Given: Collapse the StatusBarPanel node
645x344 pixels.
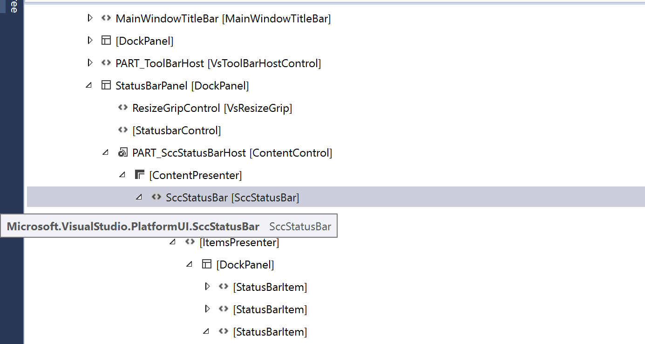Looking at the screenshot, I should click(89, 85).
